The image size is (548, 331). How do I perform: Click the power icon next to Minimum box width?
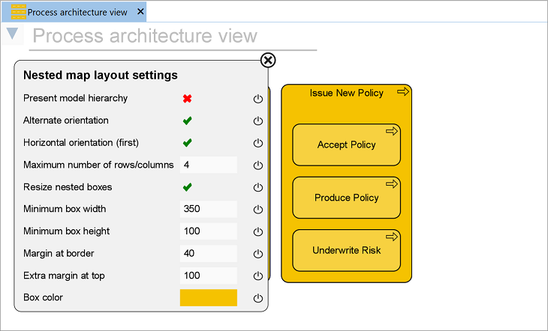click(258, 210)
